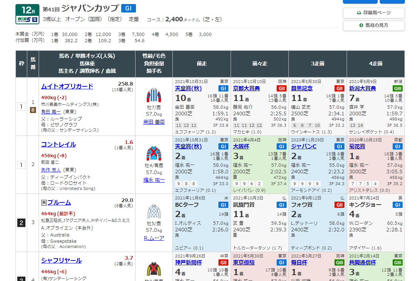The width and height of the screenshot is (417, 281).
Task: Click シャフリヤール's black-yellow silks icon
Action: [154, 269]
